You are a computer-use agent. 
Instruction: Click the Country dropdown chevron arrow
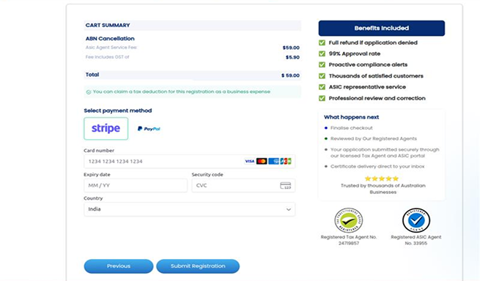[x=289, y=209]
